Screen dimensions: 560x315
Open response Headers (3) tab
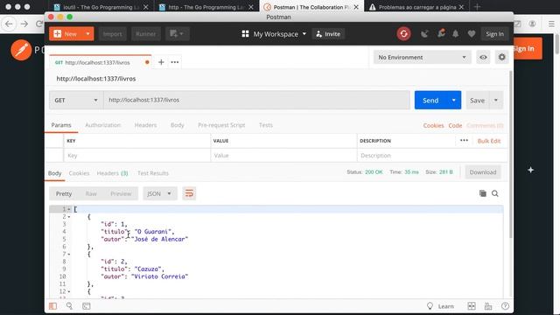pos(112,173)
